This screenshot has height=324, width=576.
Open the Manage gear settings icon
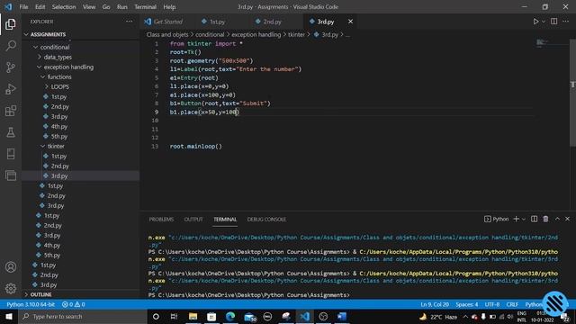coord(11,288)
